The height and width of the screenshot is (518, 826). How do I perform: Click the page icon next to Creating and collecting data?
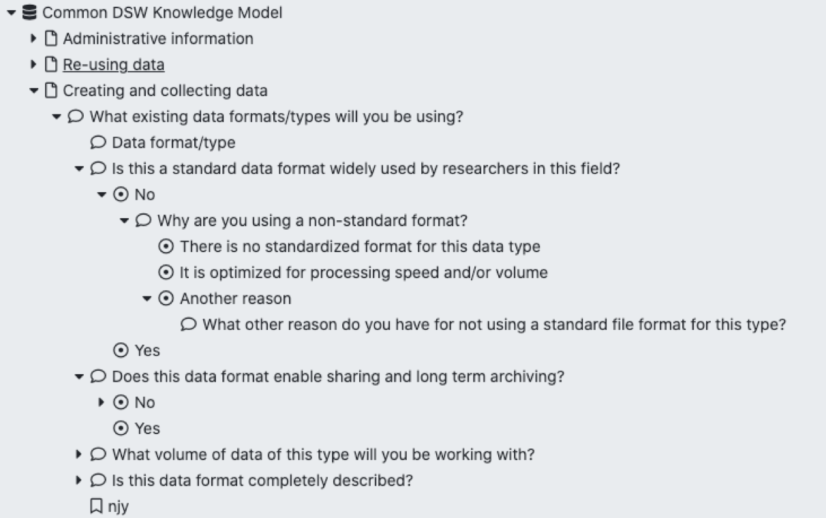[x=50, y=90]
